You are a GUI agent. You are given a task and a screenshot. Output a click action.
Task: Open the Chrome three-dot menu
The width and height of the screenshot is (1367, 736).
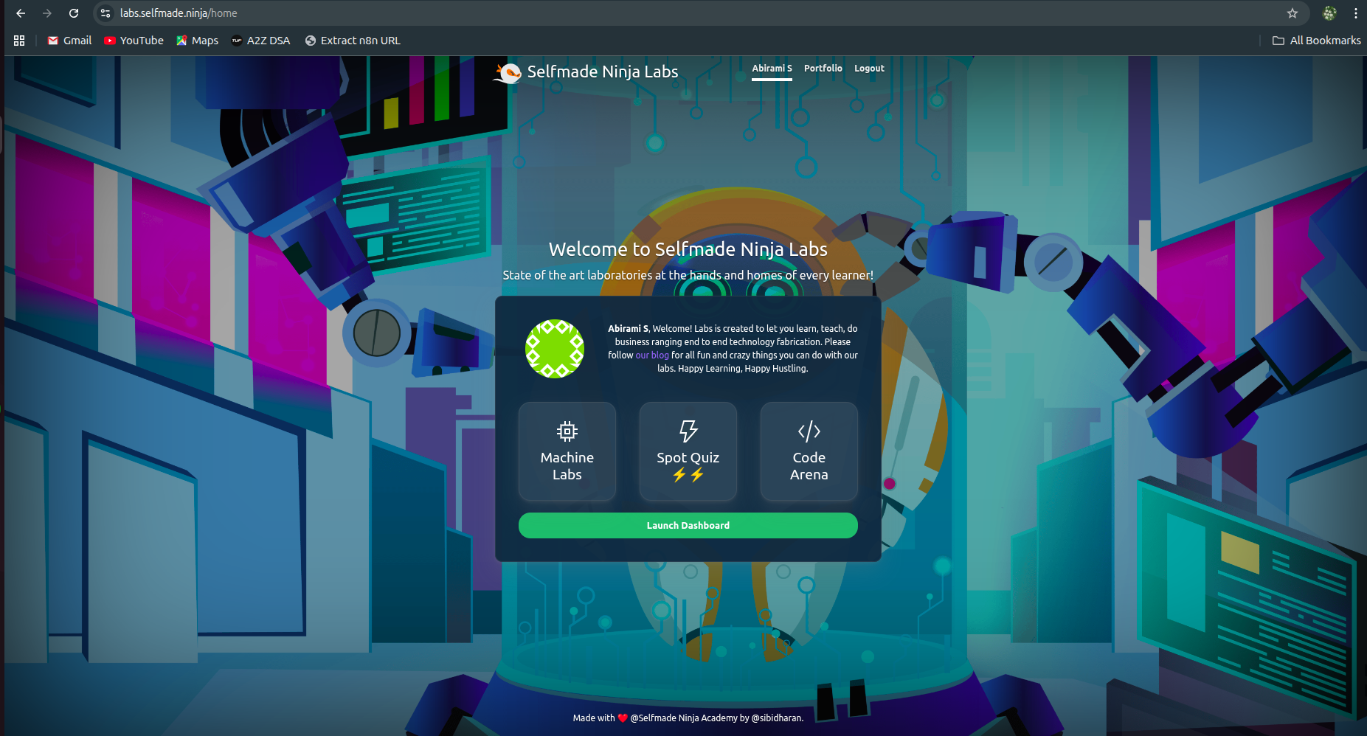1356,13
